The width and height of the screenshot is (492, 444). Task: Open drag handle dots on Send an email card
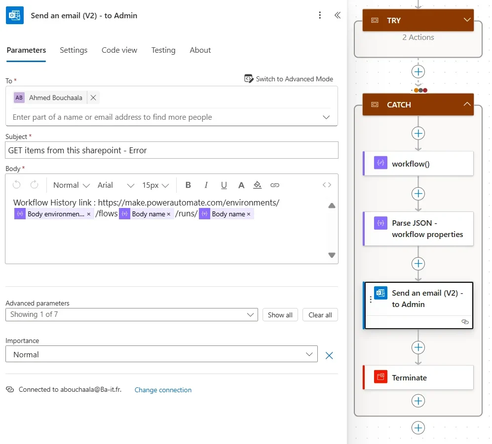point(371,300)
